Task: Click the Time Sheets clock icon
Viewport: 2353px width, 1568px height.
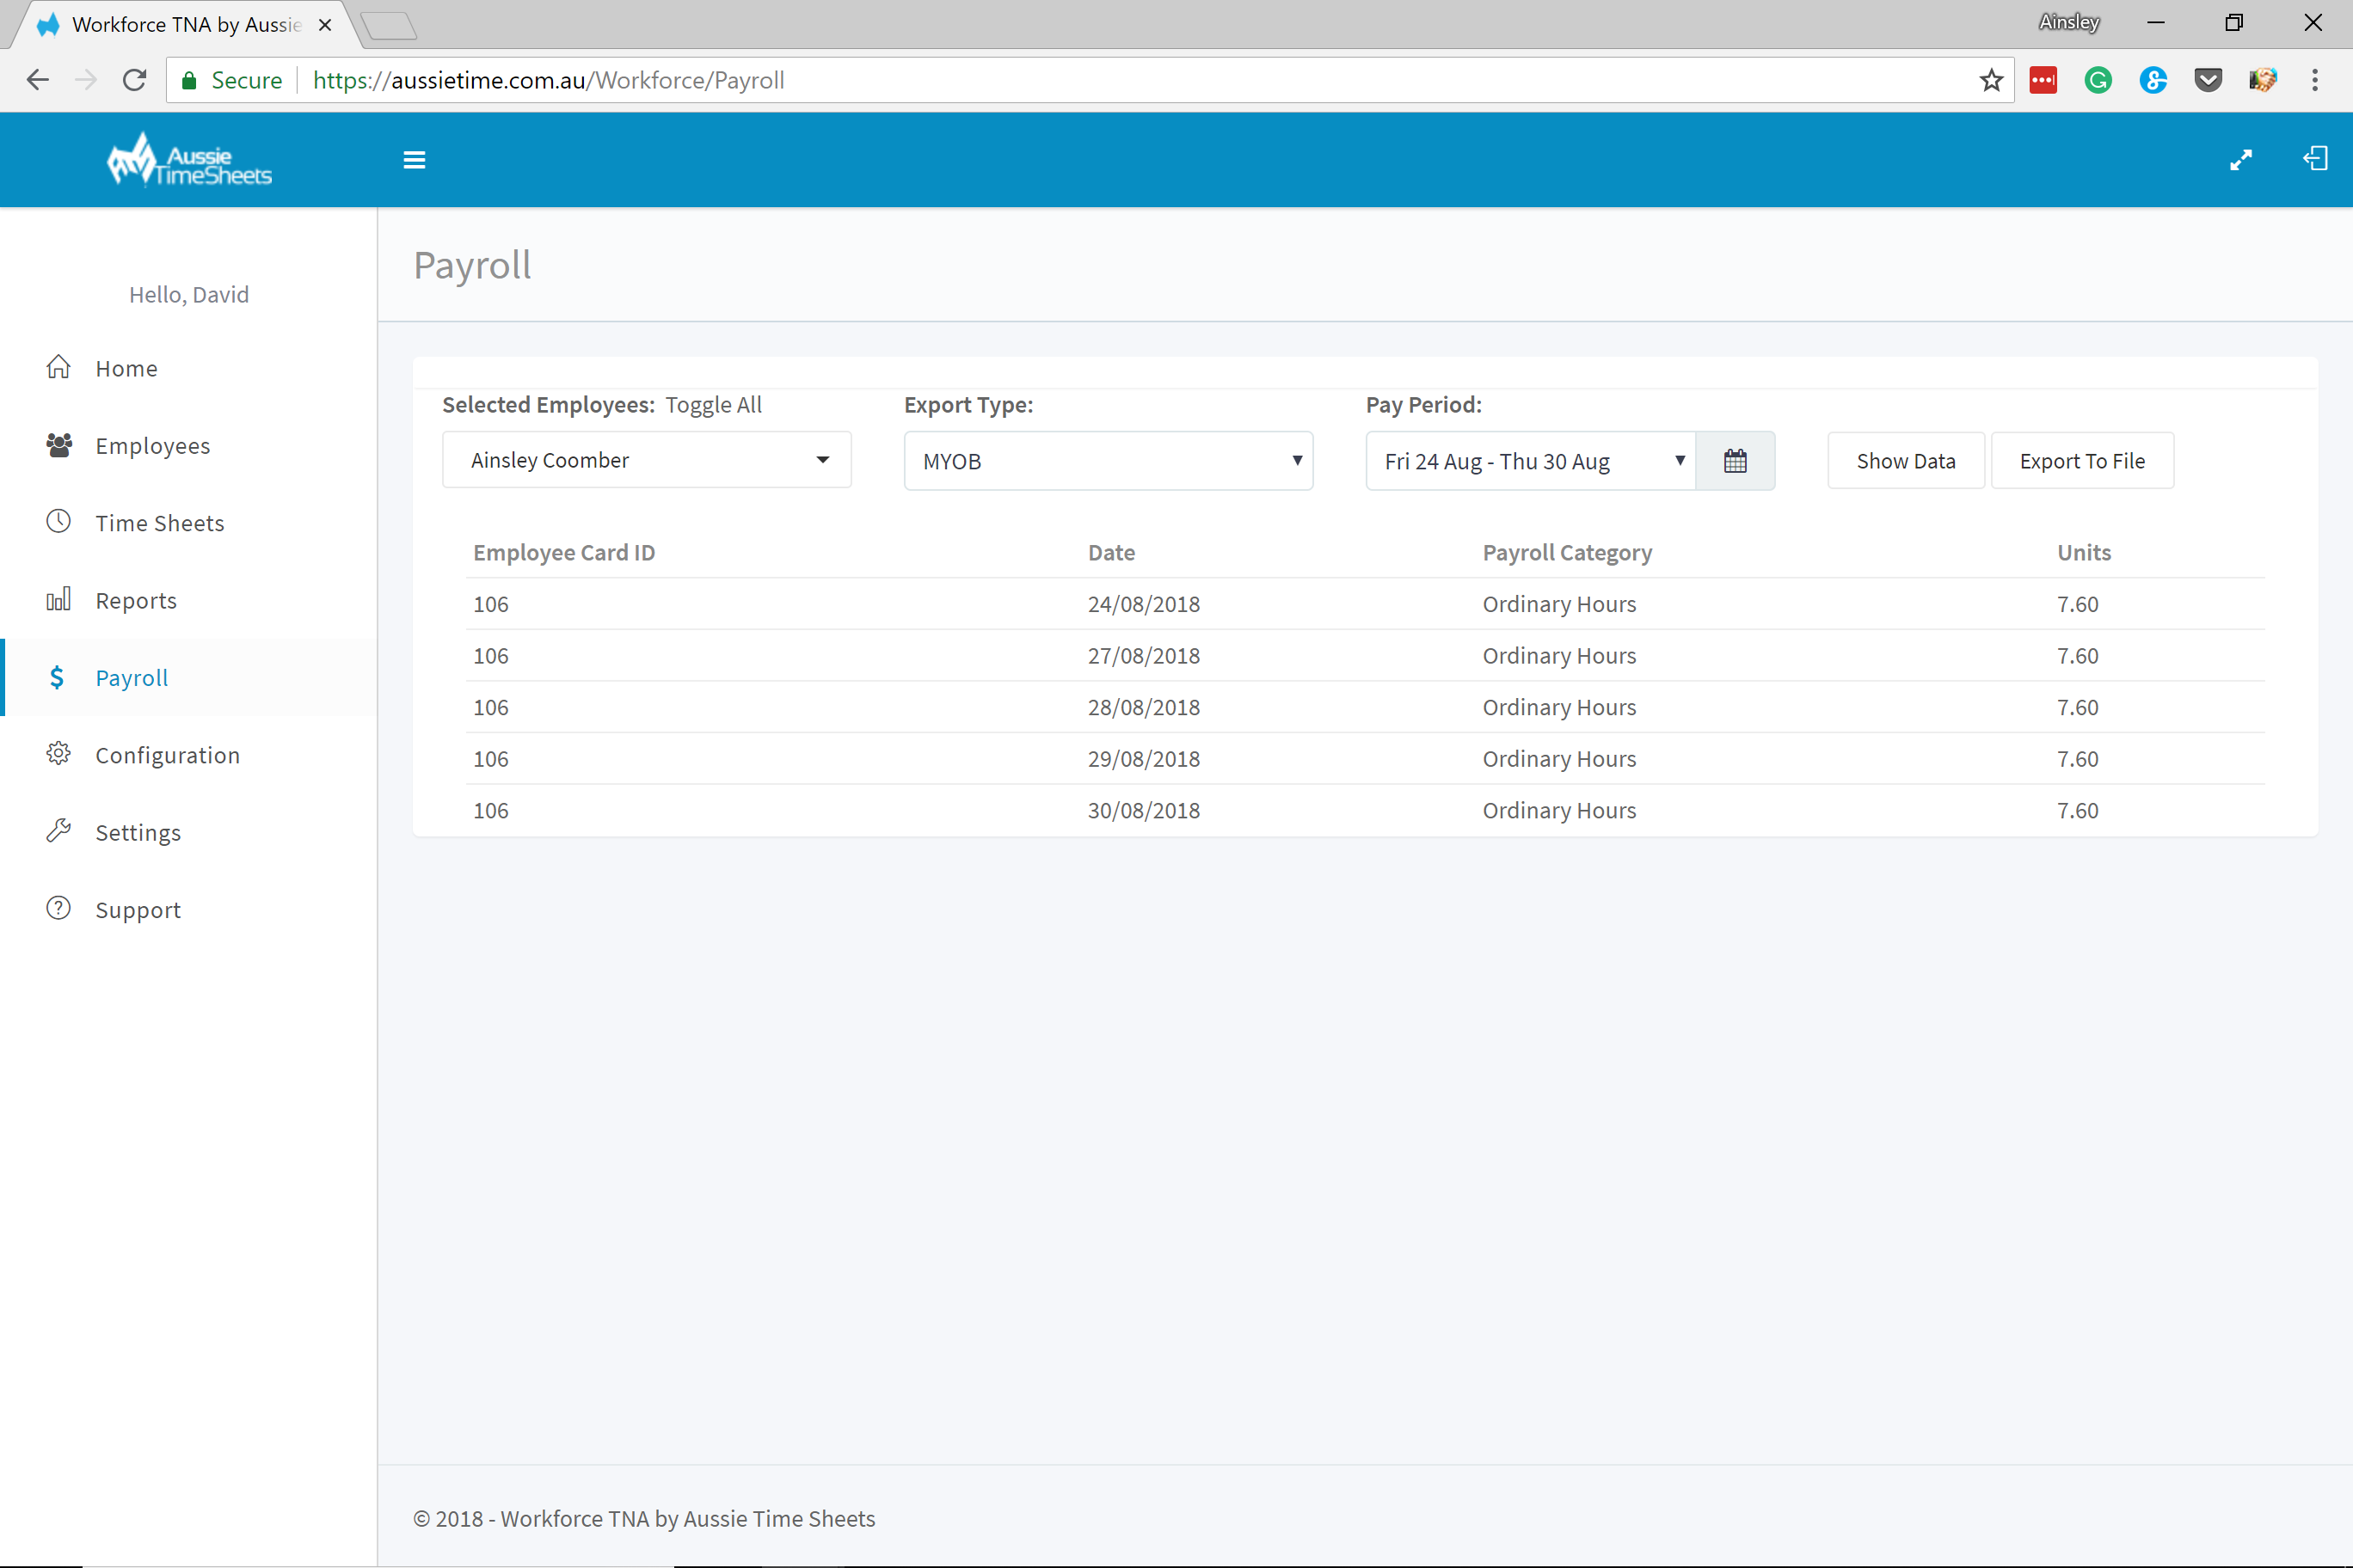Action: (x=59, y=522)
